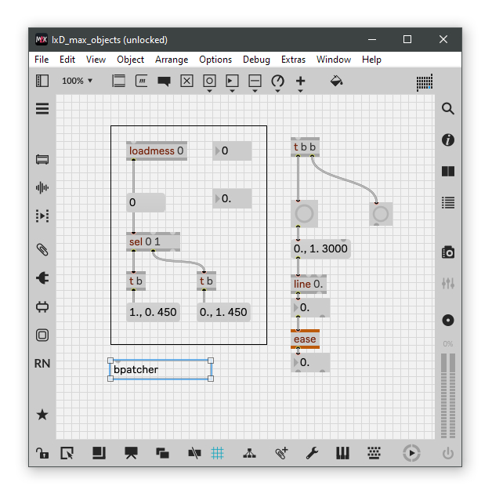
Task: Open the plug-ins browser plug icon
Action: 42,278
